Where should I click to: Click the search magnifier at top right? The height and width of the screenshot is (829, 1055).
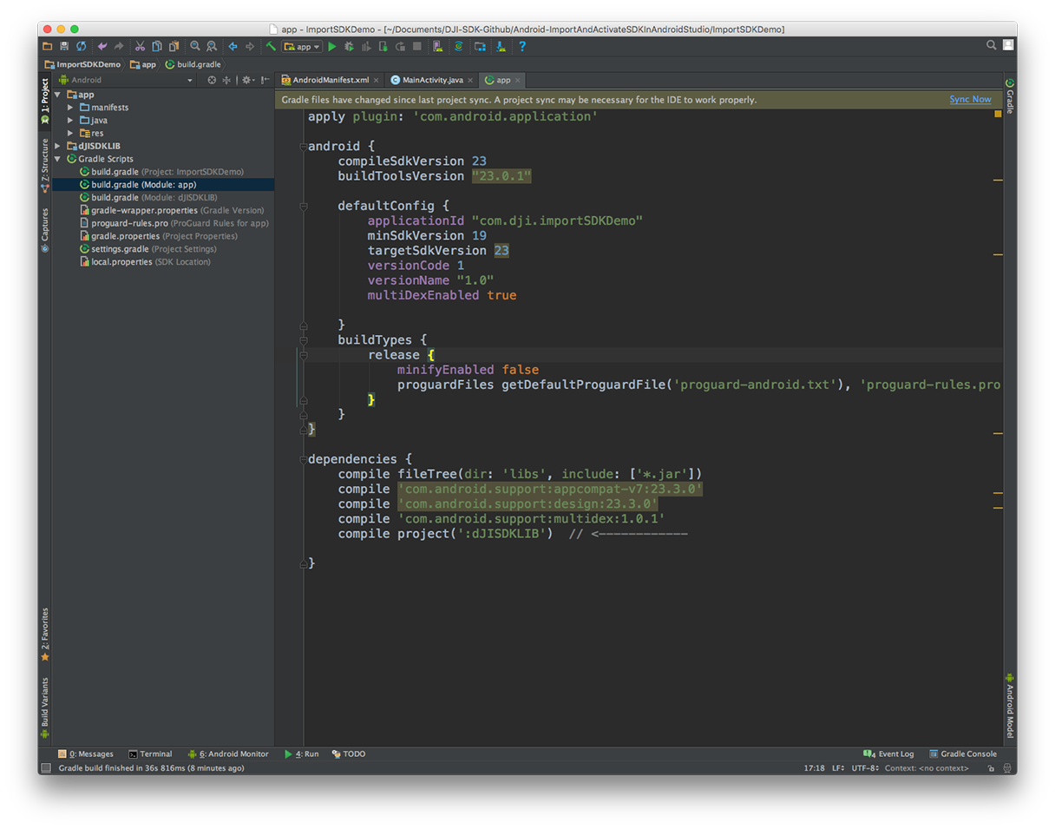tap(991, 45)
